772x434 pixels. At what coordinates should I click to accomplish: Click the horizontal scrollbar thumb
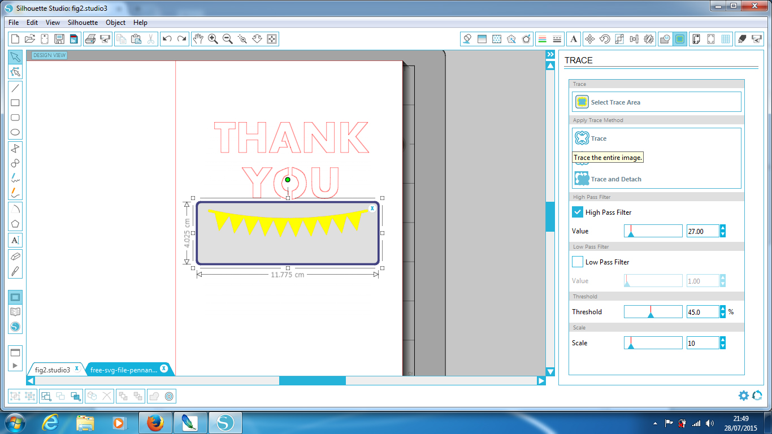pyautogui.click(x=312, y=381)
